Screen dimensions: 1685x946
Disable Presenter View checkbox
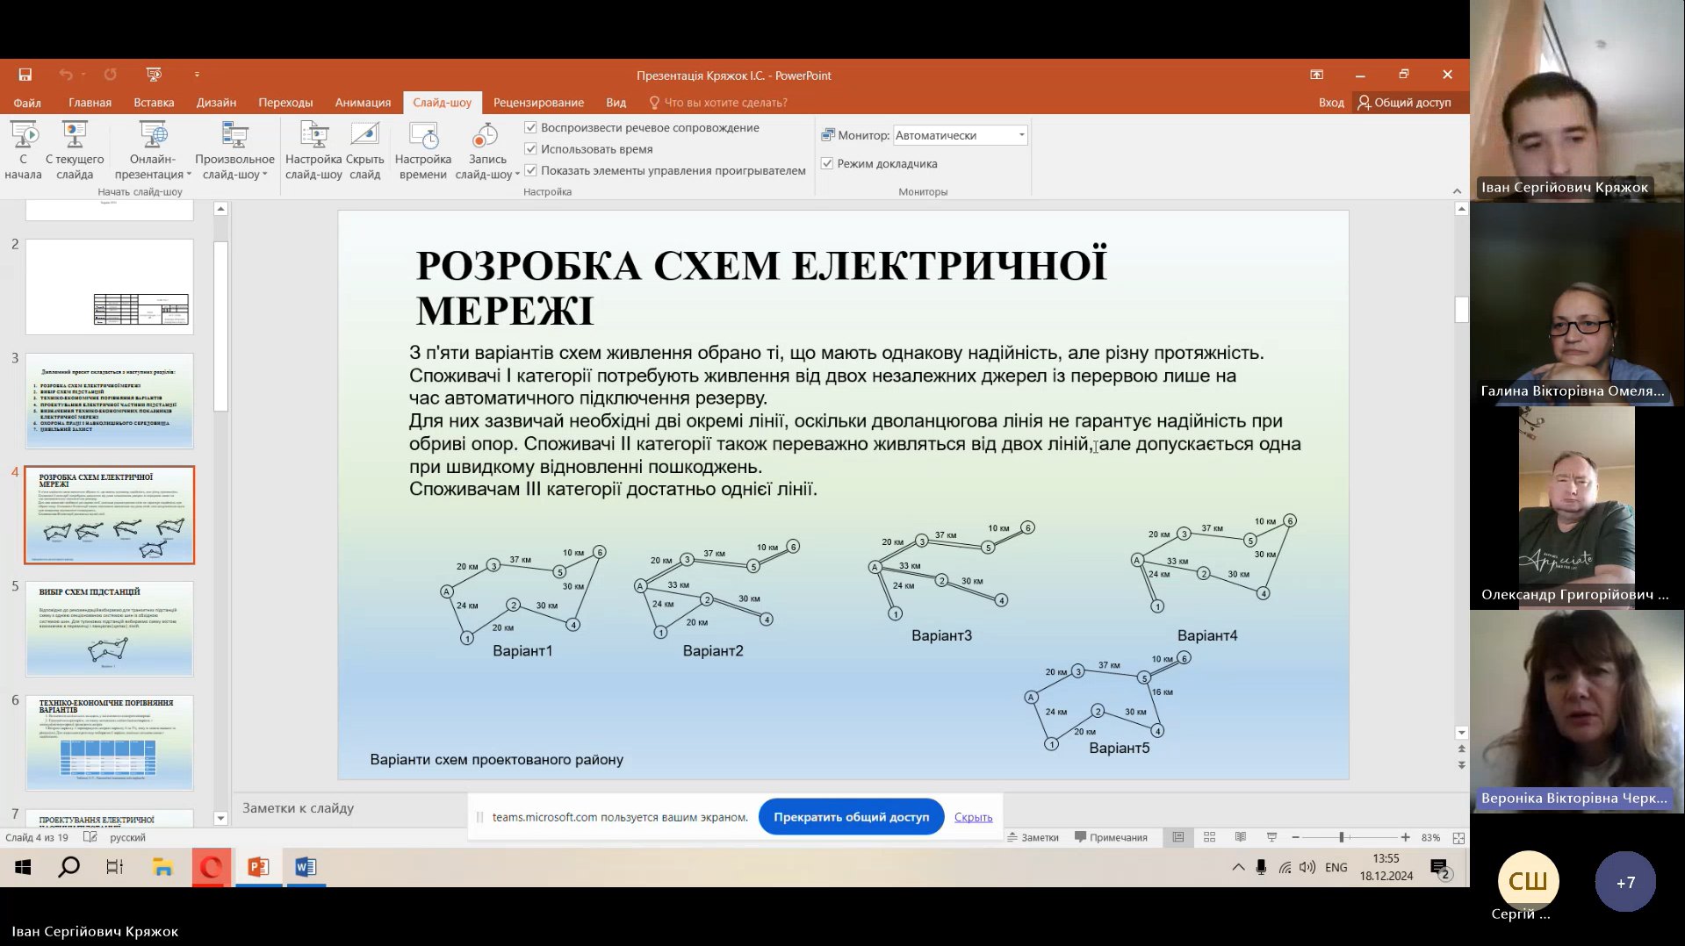(827, 164)
